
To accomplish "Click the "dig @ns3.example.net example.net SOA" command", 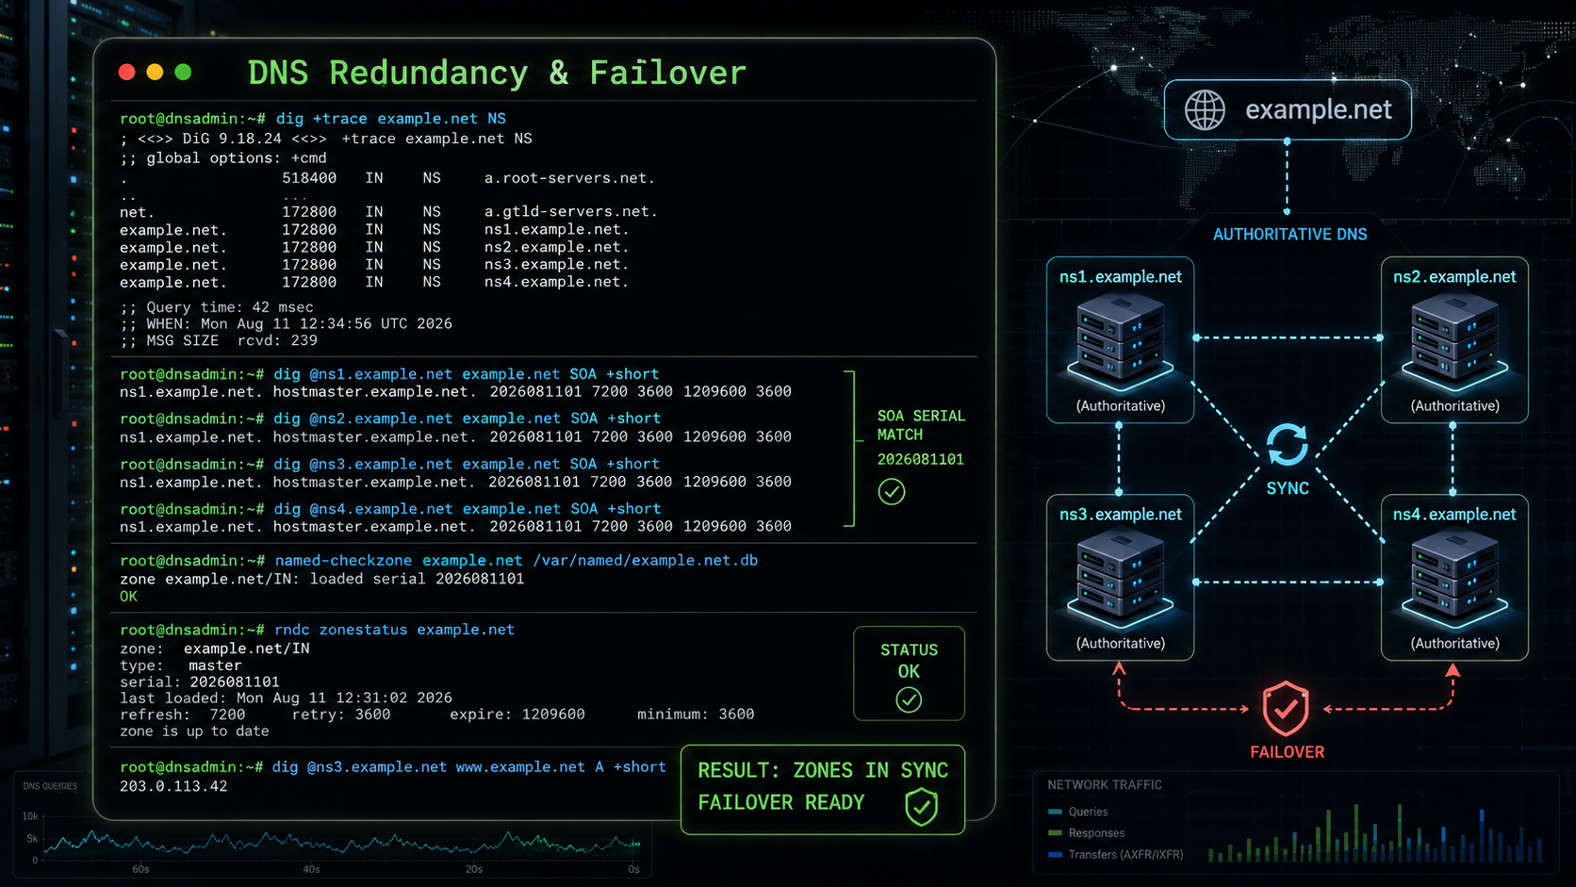I will pyautogui.click(x=467, y=464).
